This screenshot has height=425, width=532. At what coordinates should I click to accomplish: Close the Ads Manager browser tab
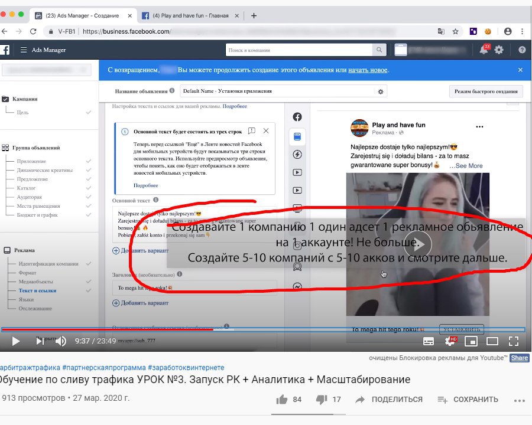(129, 15)
